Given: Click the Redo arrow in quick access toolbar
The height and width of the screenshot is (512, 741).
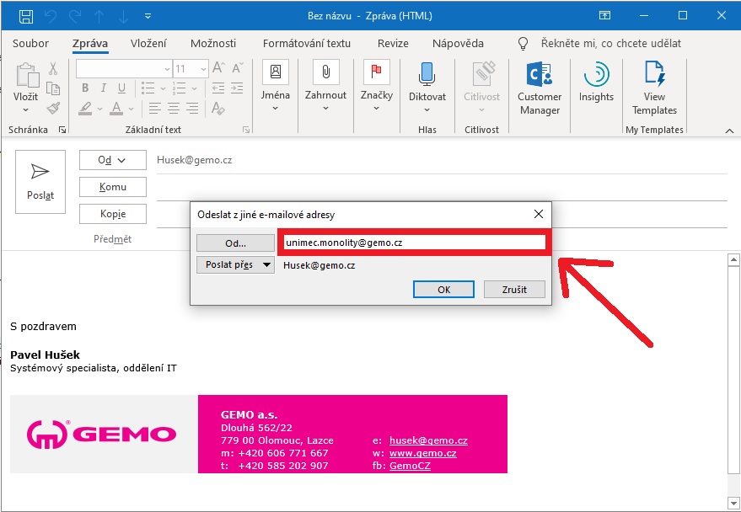Looking at the screenshot, I should (x=75, y=17).
